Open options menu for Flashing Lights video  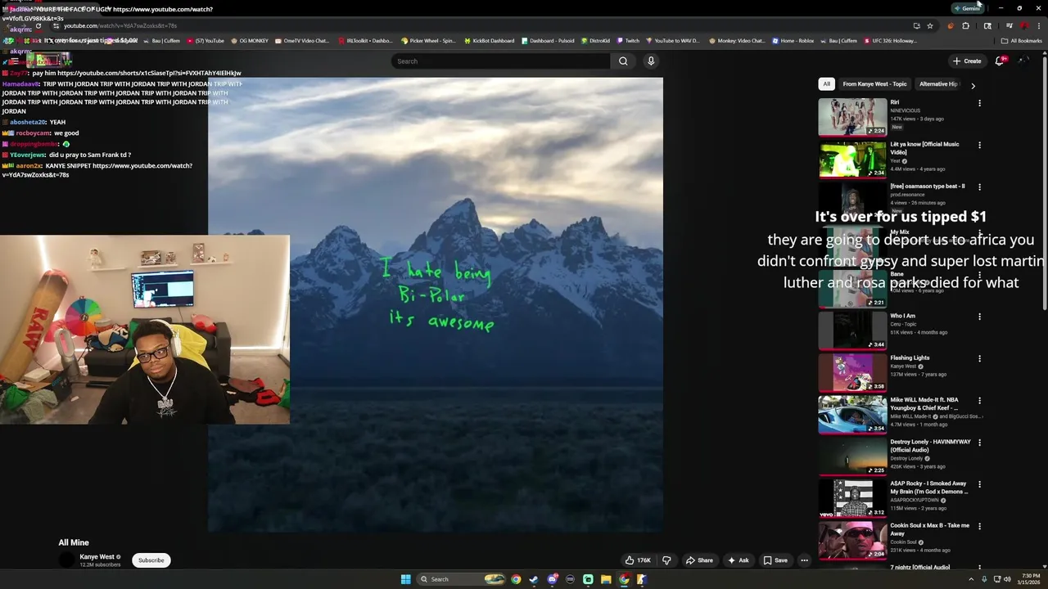[979, 358]
